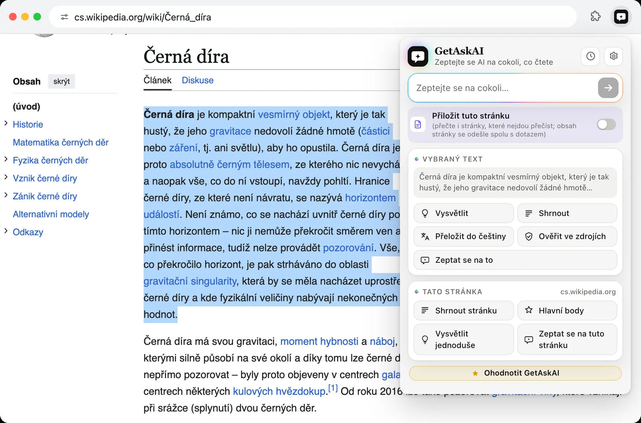Click the selected text preview box

[x=515, y=182]
